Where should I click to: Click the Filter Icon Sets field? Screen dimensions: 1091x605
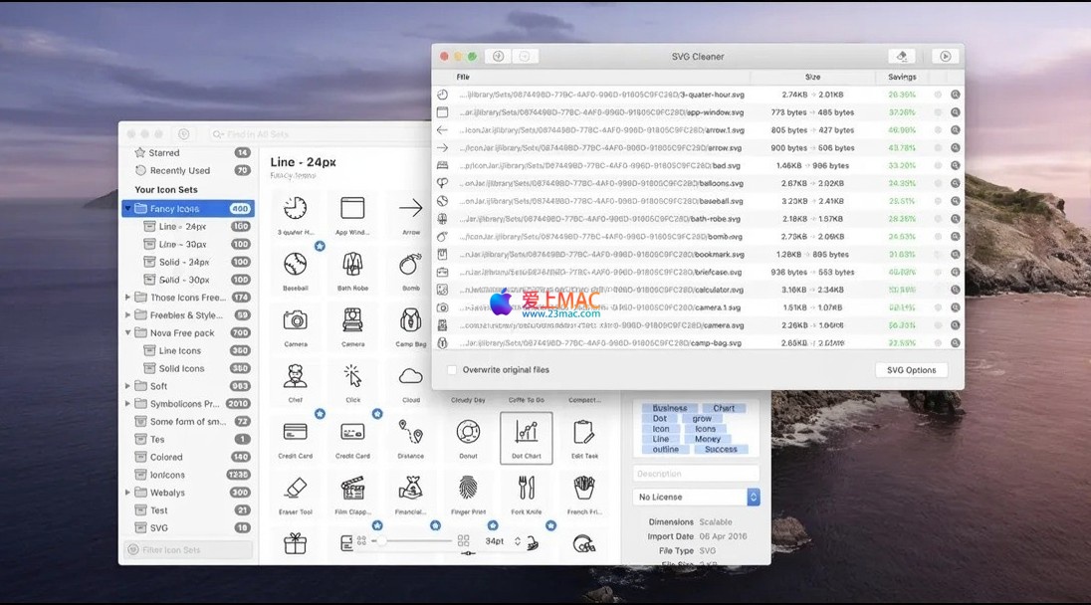click(187, 550)
